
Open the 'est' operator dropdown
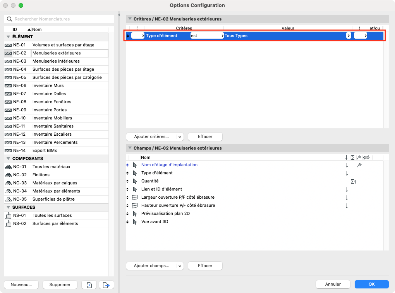coord(207,36)
